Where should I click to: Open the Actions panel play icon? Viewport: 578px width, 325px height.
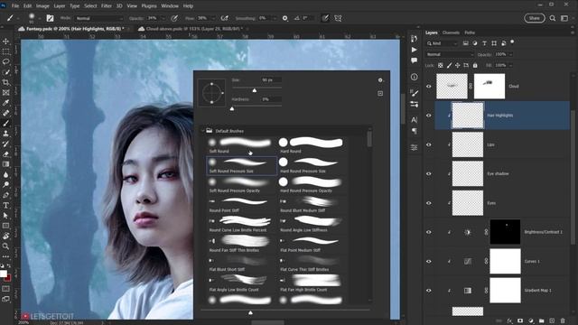point(415,50)
